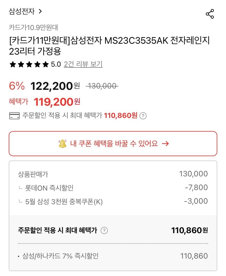The height and width of the screenshot is (276, 226).
Task: Tap the share icon
Action: pyautogui.click(x=210, y=14)
